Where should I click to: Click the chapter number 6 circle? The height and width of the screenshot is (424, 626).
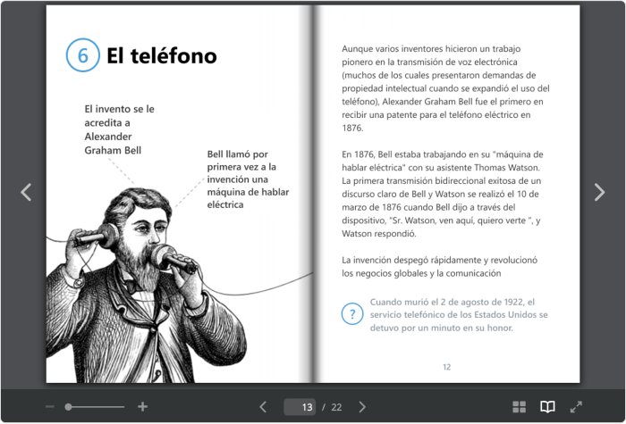pos(82,55)
